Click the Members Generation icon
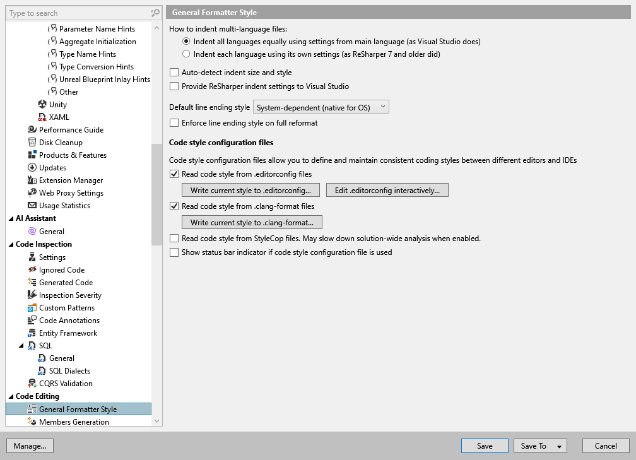The width and height of the screenshot is (636, 460). (32, 422)
